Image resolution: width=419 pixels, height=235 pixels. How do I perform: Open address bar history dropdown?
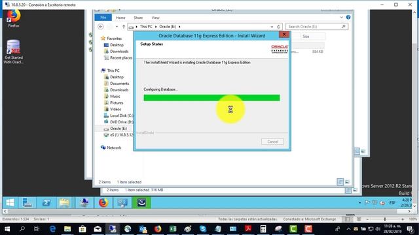[x=272, y=27]
